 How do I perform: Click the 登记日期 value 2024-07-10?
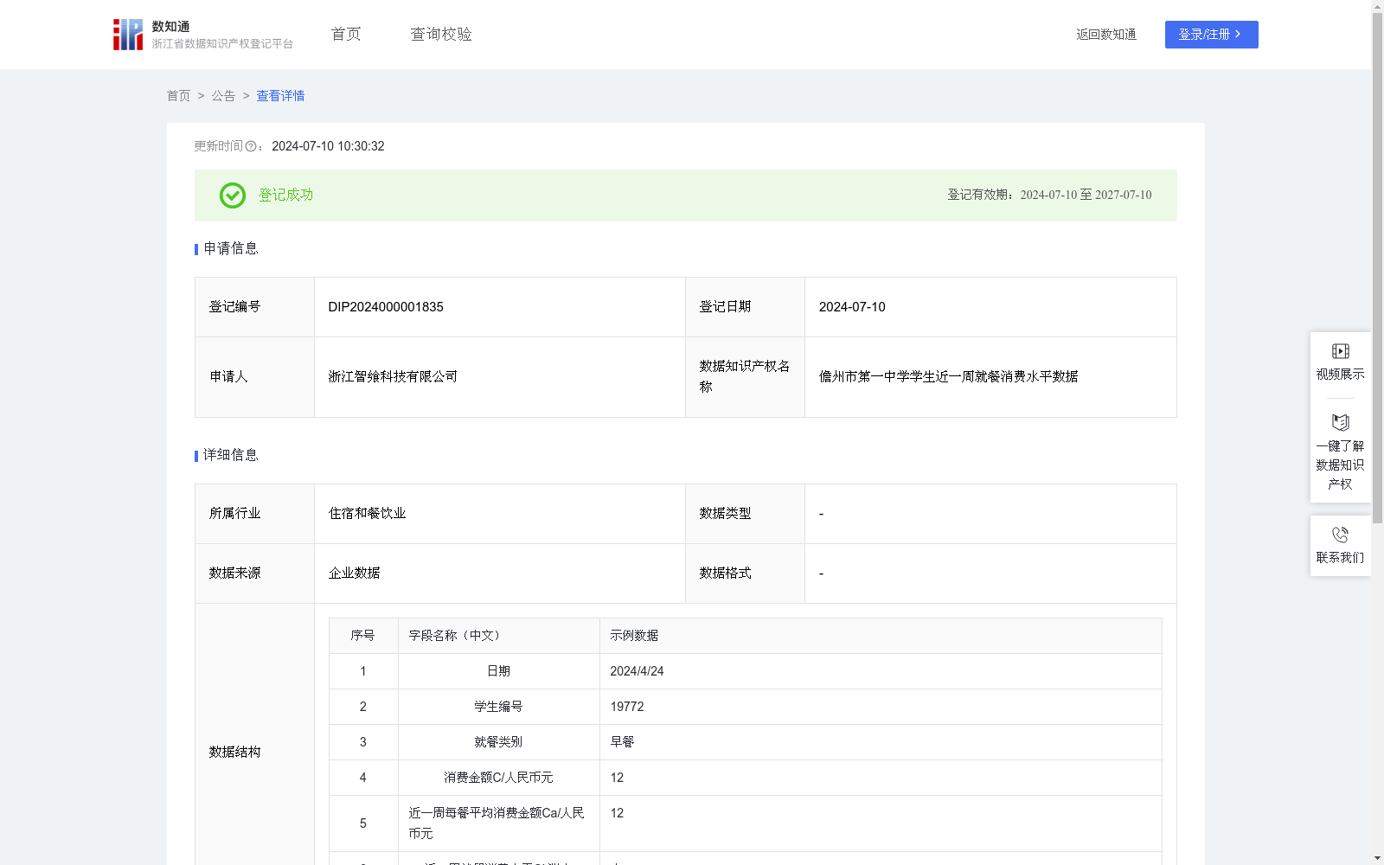(x=852, y=307)
